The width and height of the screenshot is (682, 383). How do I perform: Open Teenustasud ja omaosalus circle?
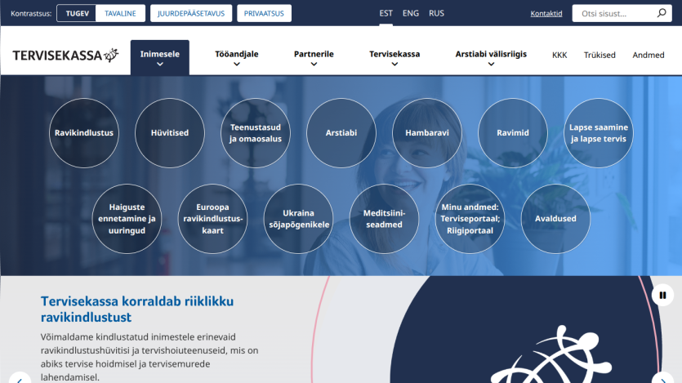[256, 133]
